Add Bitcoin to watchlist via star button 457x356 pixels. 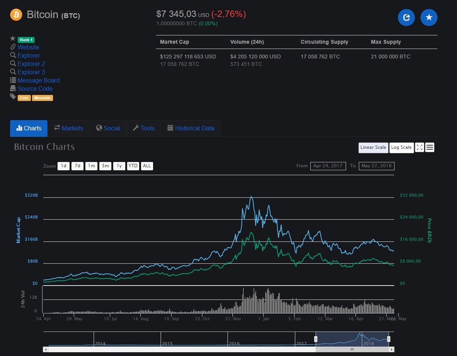pyautogui.click(x=429, y=17)
